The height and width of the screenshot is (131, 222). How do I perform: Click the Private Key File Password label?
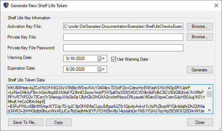point(31,48)
